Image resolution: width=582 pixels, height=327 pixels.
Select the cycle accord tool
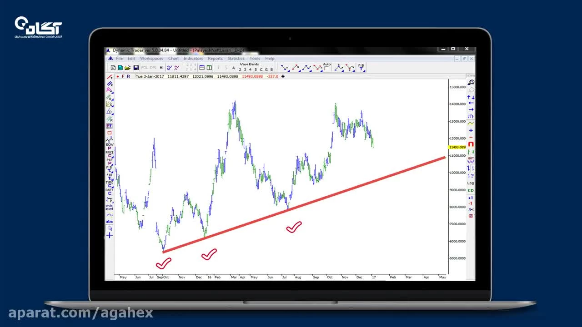[x=109, y=207]
